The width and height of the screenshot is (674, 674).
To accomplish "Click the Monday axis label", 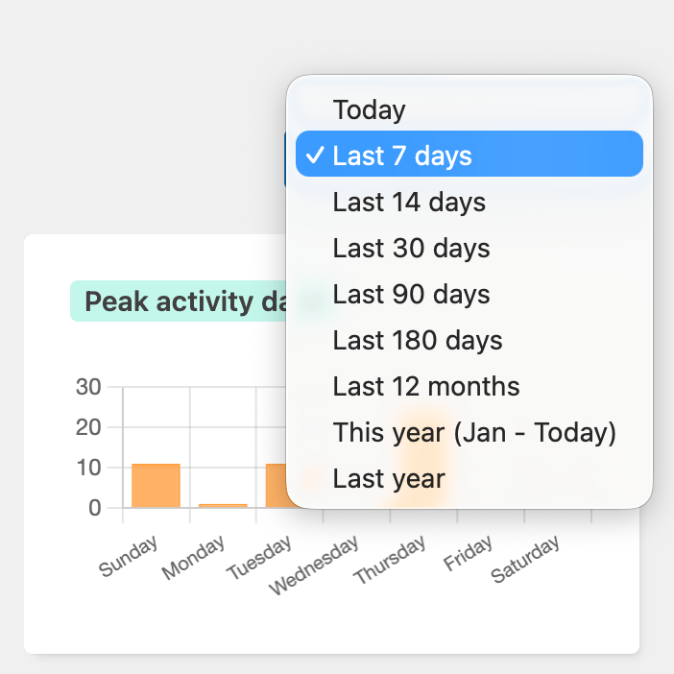I will pos(193,558).
